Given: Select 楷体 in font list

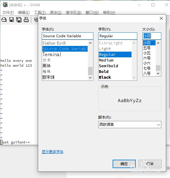Looking at the screenshot, I should point(65,71).
